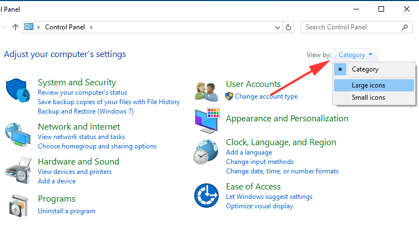Open the address bar history dropdown arrow
The image size is (419, 236).
coord(277,28)
